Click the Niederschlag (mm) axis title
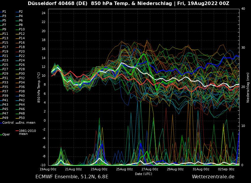 248,87
